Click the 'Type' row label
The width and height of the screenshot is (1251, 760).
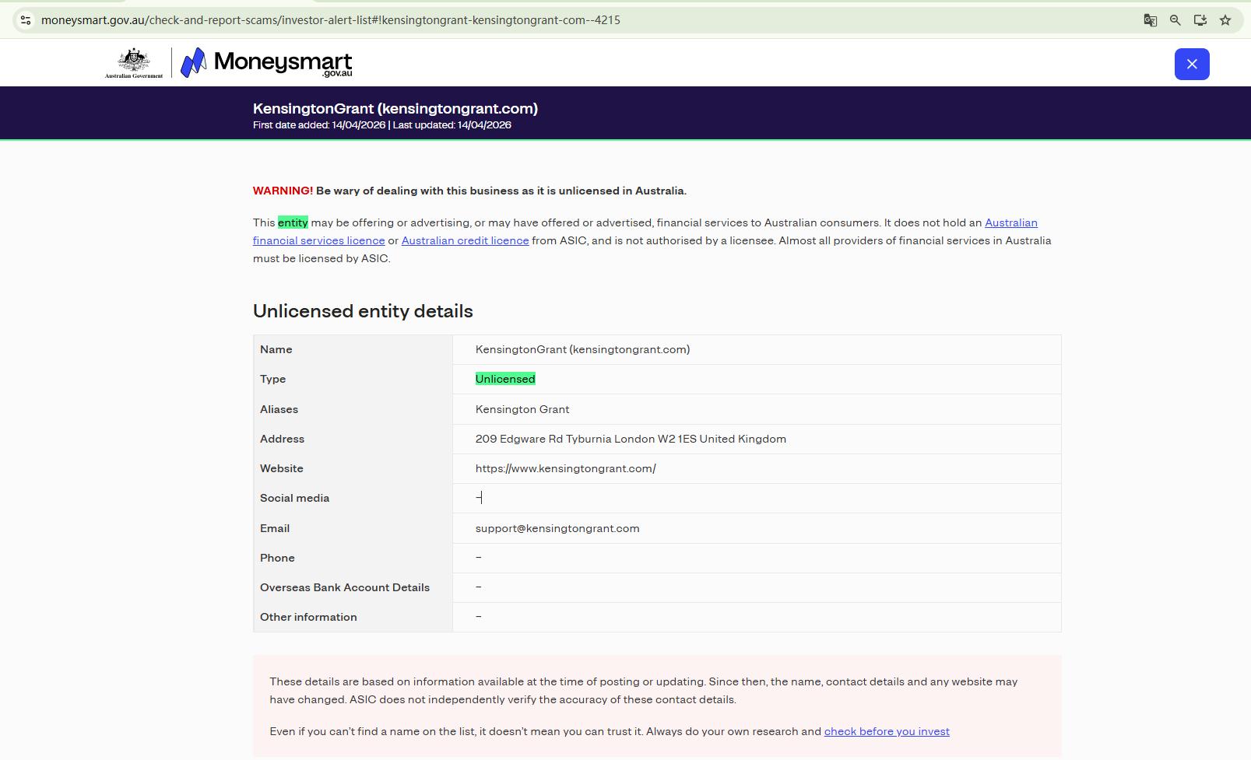(x=272, y=379)
